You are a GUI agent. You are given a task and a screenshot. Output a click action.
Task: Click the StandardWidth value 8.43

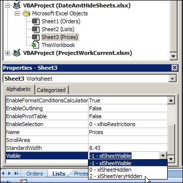coord(128,148)
